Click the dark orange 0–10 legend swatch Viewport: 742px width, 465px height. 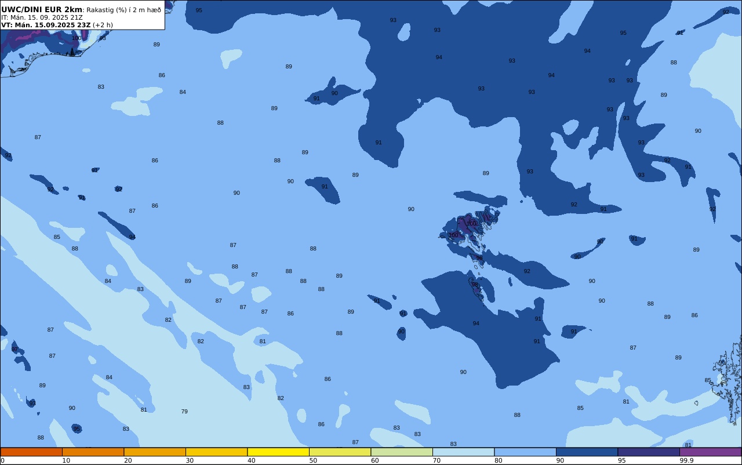[31, 452]
